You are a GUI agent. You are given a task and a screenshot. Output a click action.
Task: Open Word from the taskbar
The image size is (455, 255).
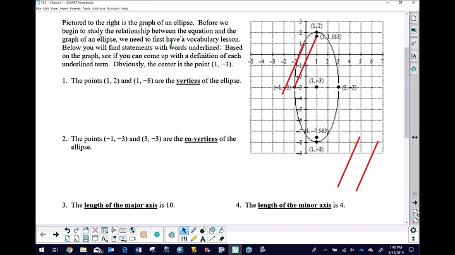138,250
